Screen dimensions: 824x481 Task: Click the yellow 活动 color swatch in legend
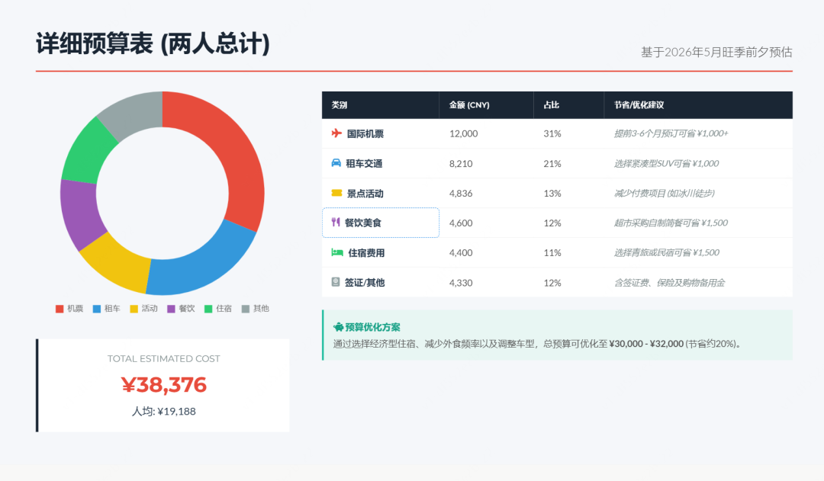134,309
